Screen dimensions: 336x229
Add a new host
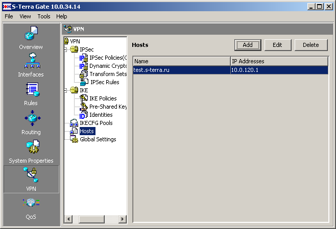point(248,45)
